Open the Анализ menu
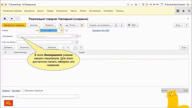This screenshot has width=192, height=108. point(83,11)
